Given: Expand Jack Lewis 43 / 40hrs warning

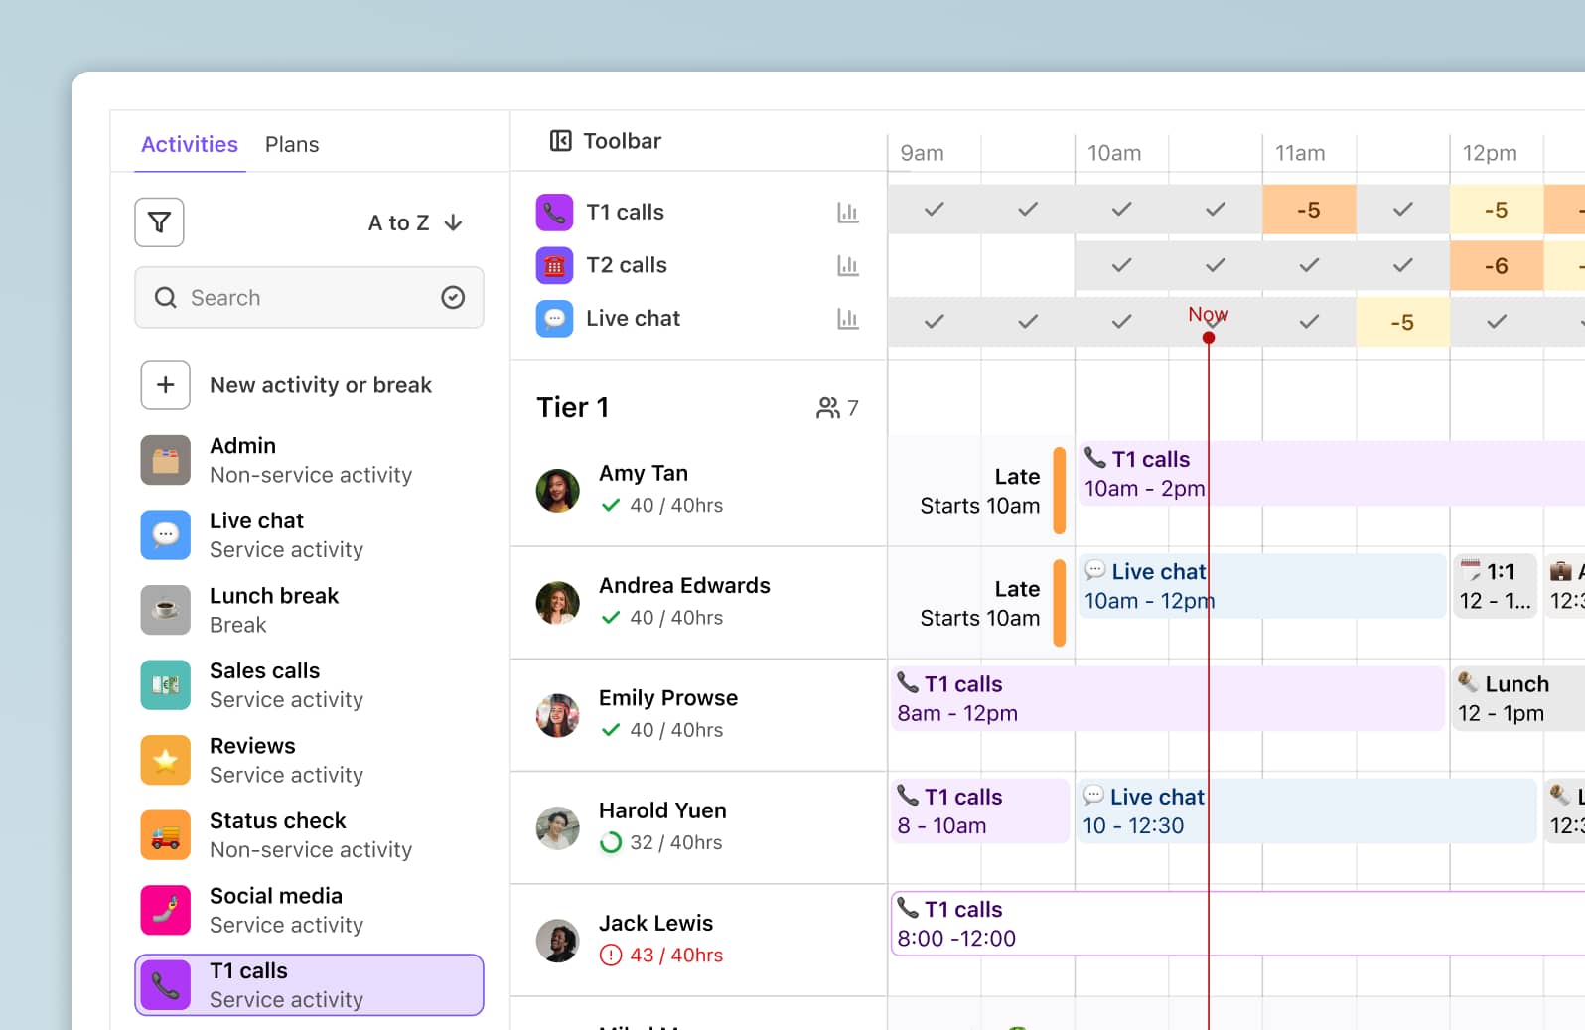Looking at the screenshot, I should click(x=611, y=956).
